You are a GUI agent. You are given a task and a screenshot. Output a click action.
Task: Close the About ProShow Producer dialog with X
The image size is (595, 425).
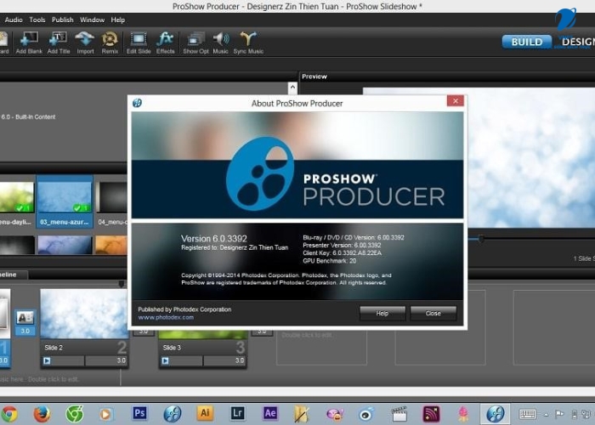456,100
